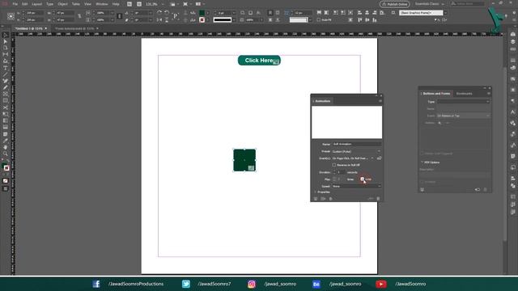Open the On Release or Tap event dropdown

(463, 116)
